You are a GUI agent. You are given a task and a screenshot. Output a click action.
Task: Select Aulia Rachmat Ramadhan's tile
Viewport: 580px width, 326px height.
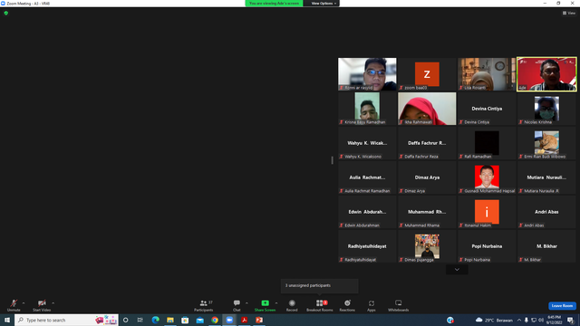click(367, 177)
